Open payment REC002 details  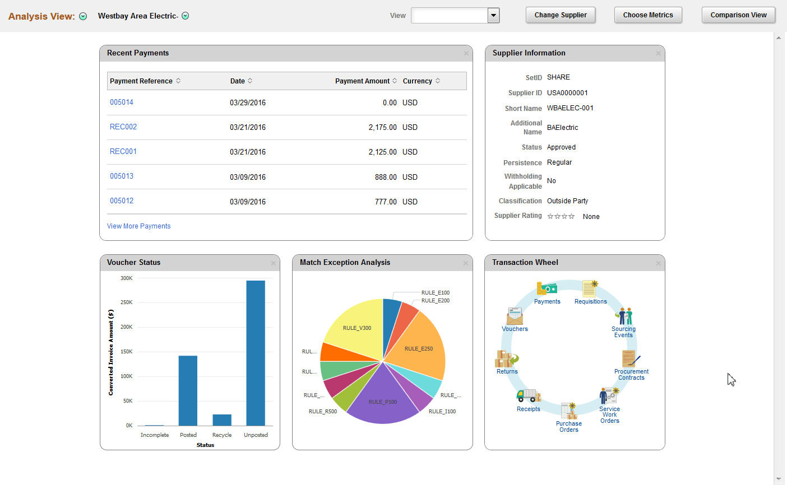(123, 127)
